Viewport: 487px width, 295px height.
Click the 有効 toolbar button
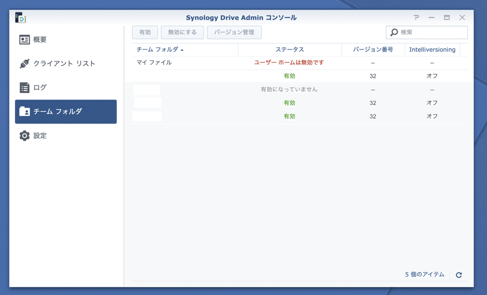point(145,33)
